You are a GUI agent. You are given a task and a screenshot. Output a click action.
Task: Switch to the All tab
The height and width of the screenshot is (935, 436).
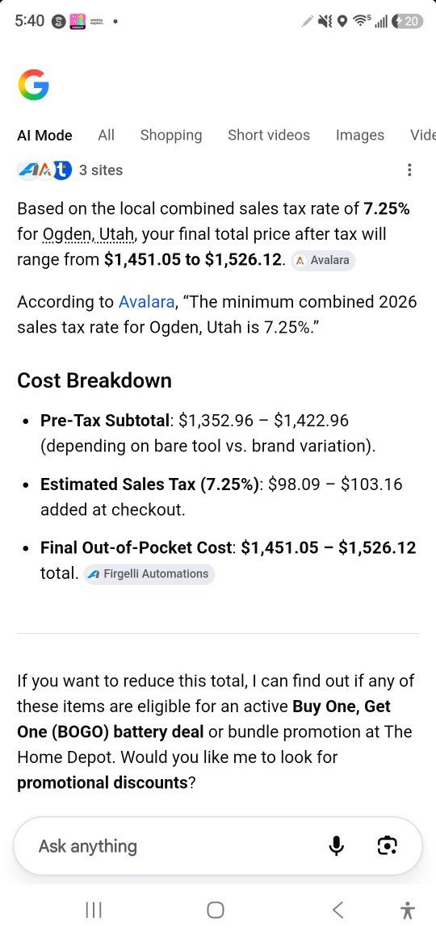click(106, 136)
